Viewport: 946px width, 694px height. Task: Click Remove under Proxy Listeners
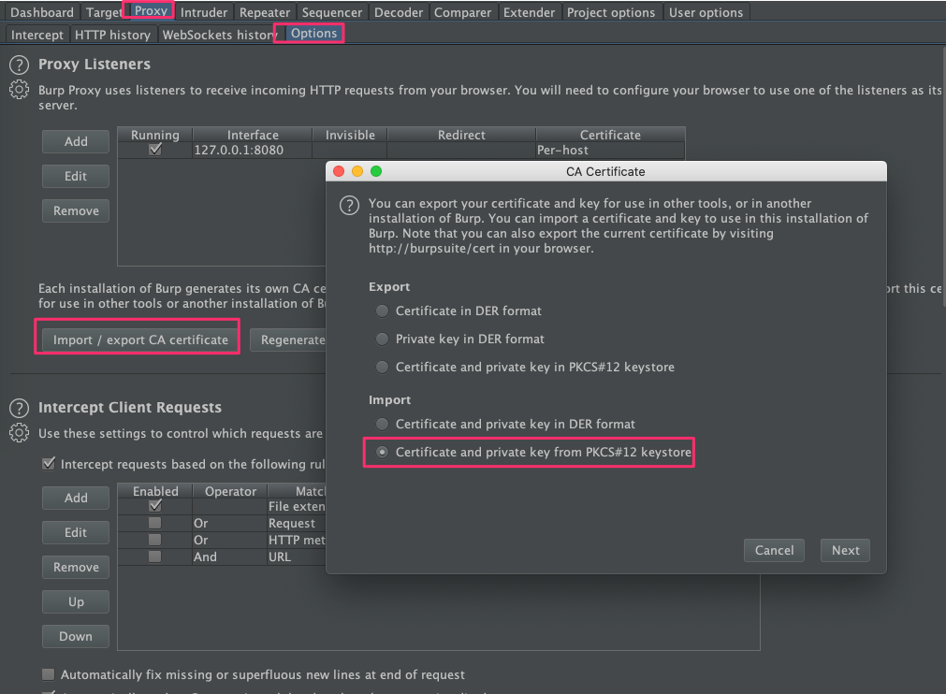point(76,211)
